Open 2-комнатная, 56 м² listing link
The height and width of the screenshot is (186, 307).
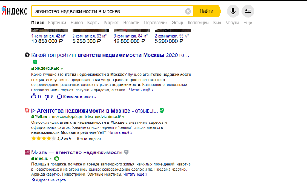[x=172, y=36]
